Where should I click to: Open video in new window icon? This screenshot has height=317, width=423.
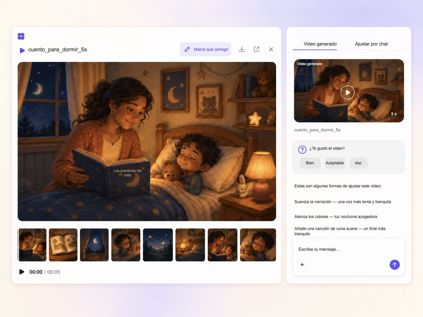pos(256,49)
